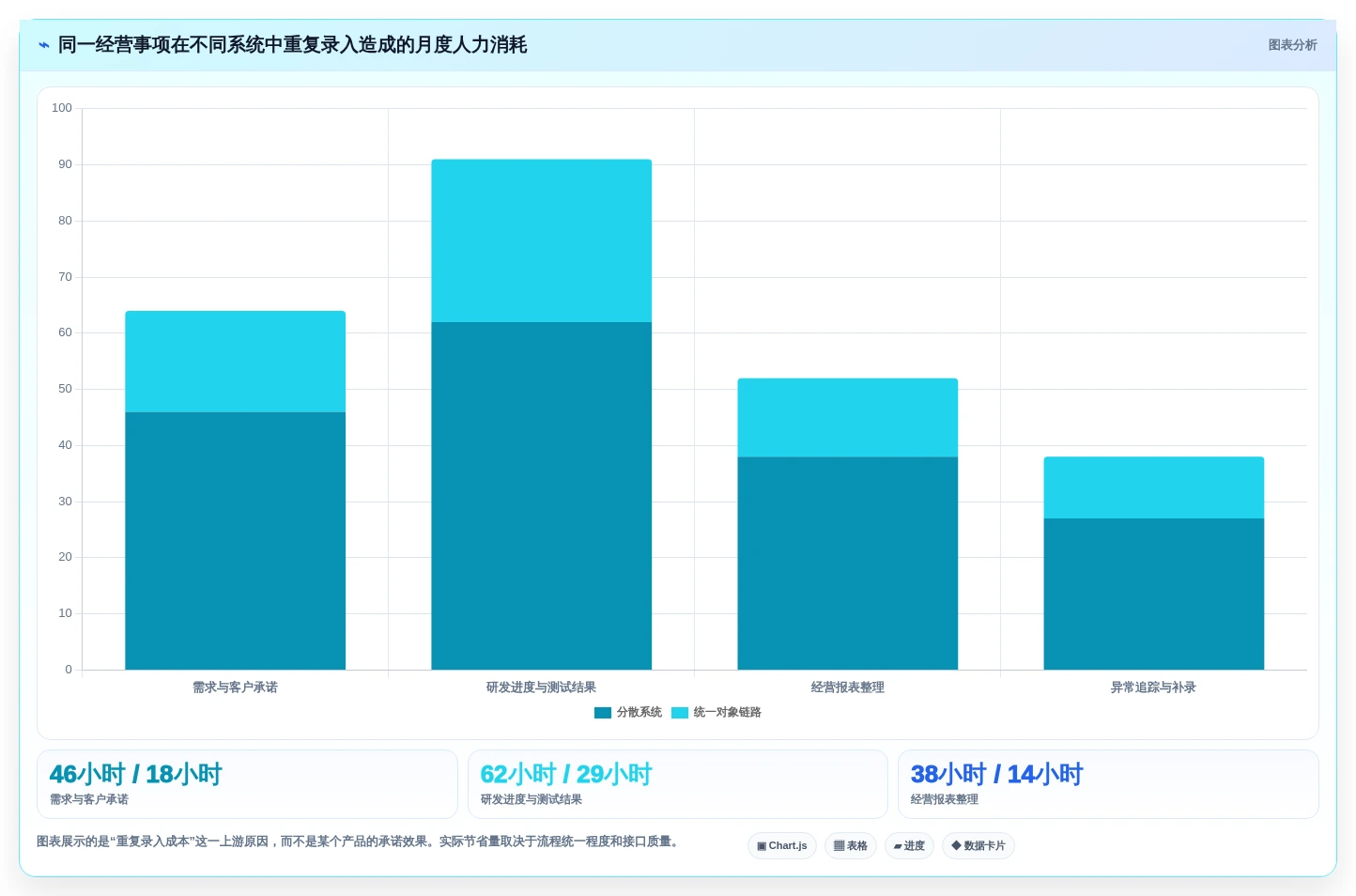Click the 研发进度与测试结果 caption in the middle card
The image size is (1356, 896).
coord(532,799)
